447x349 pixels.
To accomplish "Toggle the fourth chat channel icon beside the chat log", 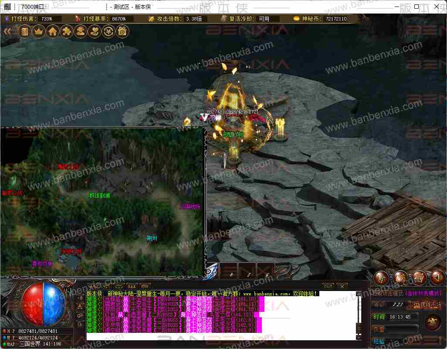I will click(x=81, y=325).
